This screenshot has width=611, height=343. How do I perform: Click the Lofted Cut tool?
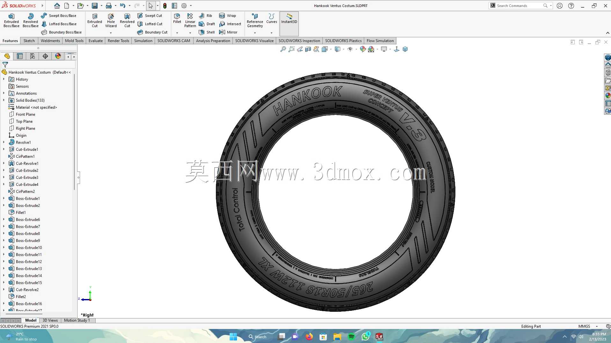[150, 24]
